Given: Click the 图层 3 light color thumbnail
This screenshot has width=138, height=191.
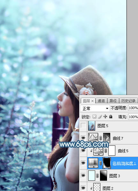Looking at the screenshot, I should tap(92, 175).
